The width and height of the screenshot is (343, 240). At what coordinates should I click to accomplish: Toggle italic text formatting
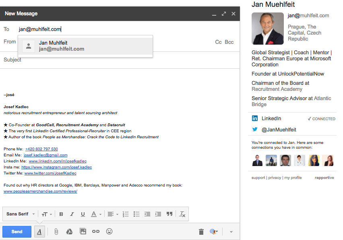[x=72, y=214]
